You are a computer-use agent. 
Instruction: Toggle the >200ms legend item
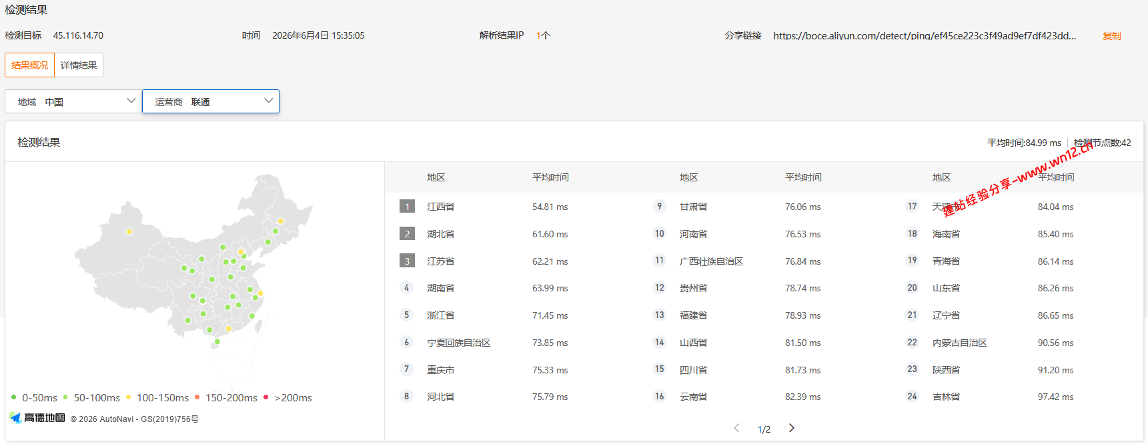pos(288,398)
